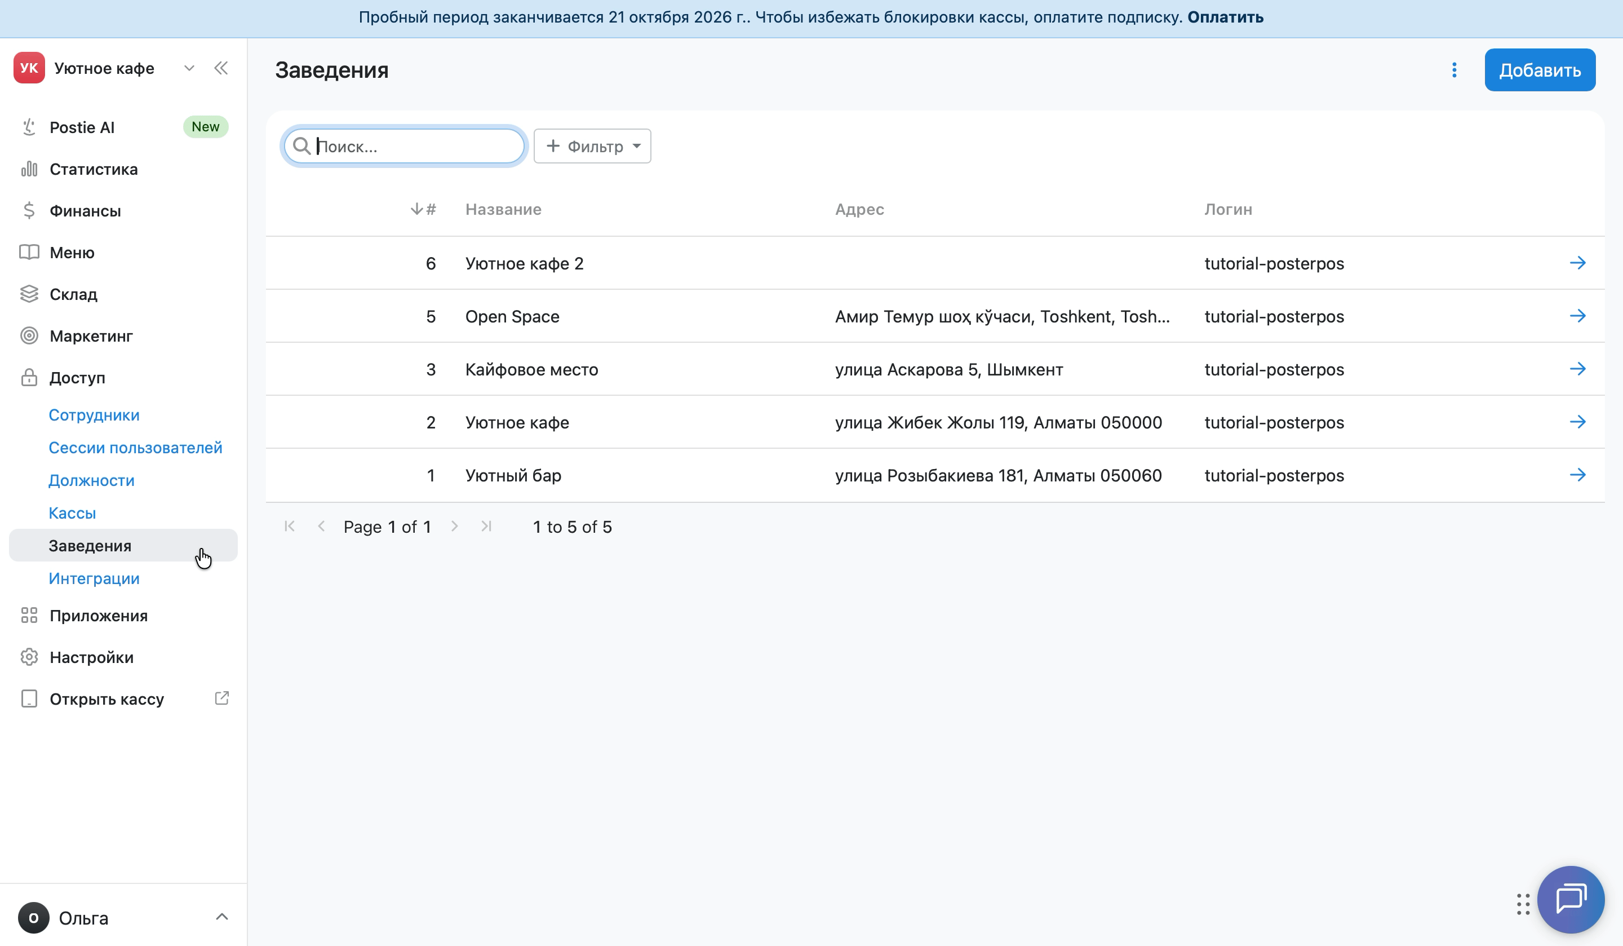Go to next page arrow
This screenshot has width=1623, height=946.
pos(455,527)
